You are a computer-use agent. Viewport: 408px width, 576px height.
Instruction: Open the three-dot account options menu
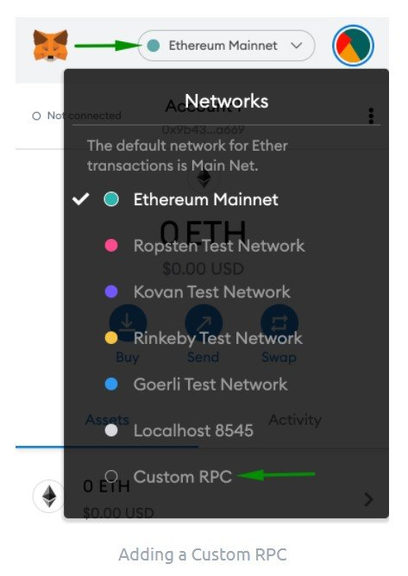[x=371, y=116]
